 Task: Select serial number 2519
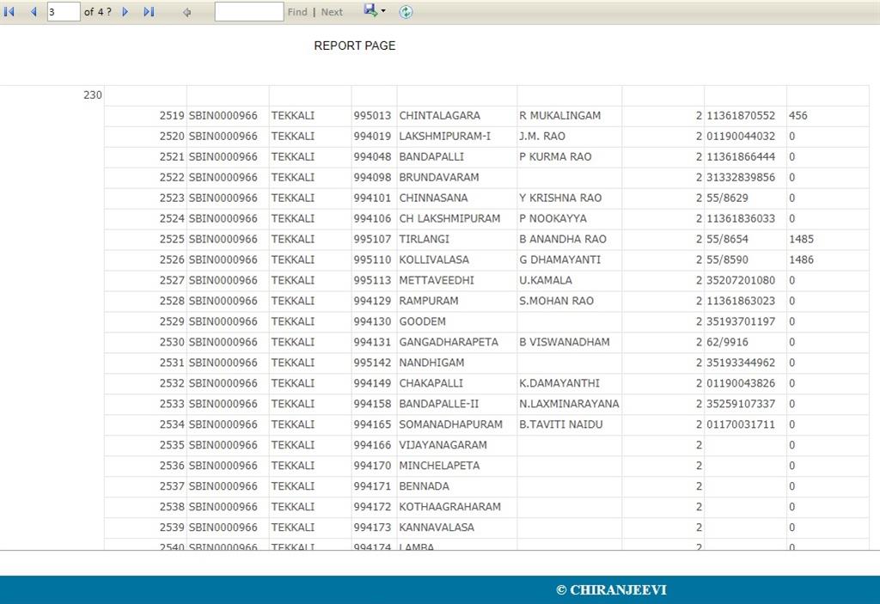(x=172, y=116)
